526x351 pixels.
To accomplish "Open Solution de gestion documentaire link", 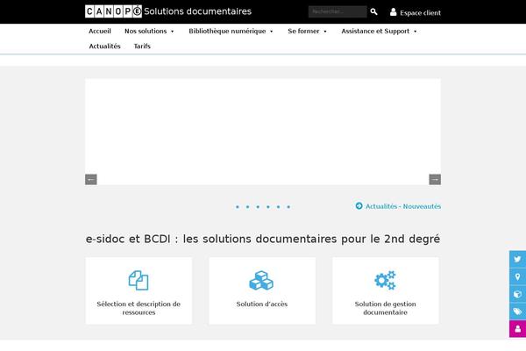I will pos(385,308).
